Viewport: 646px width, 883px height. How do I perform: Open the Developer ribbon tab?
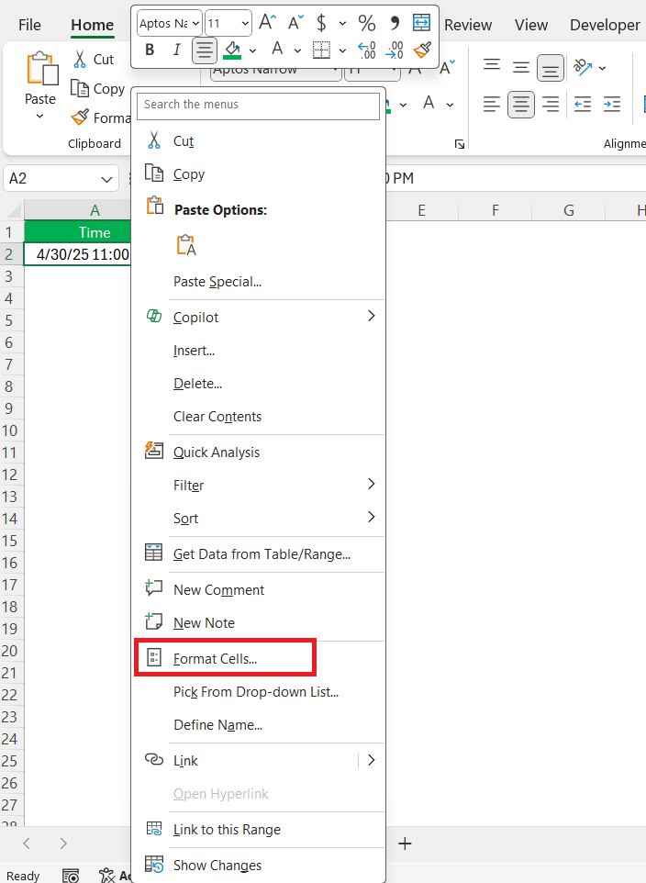605,25
